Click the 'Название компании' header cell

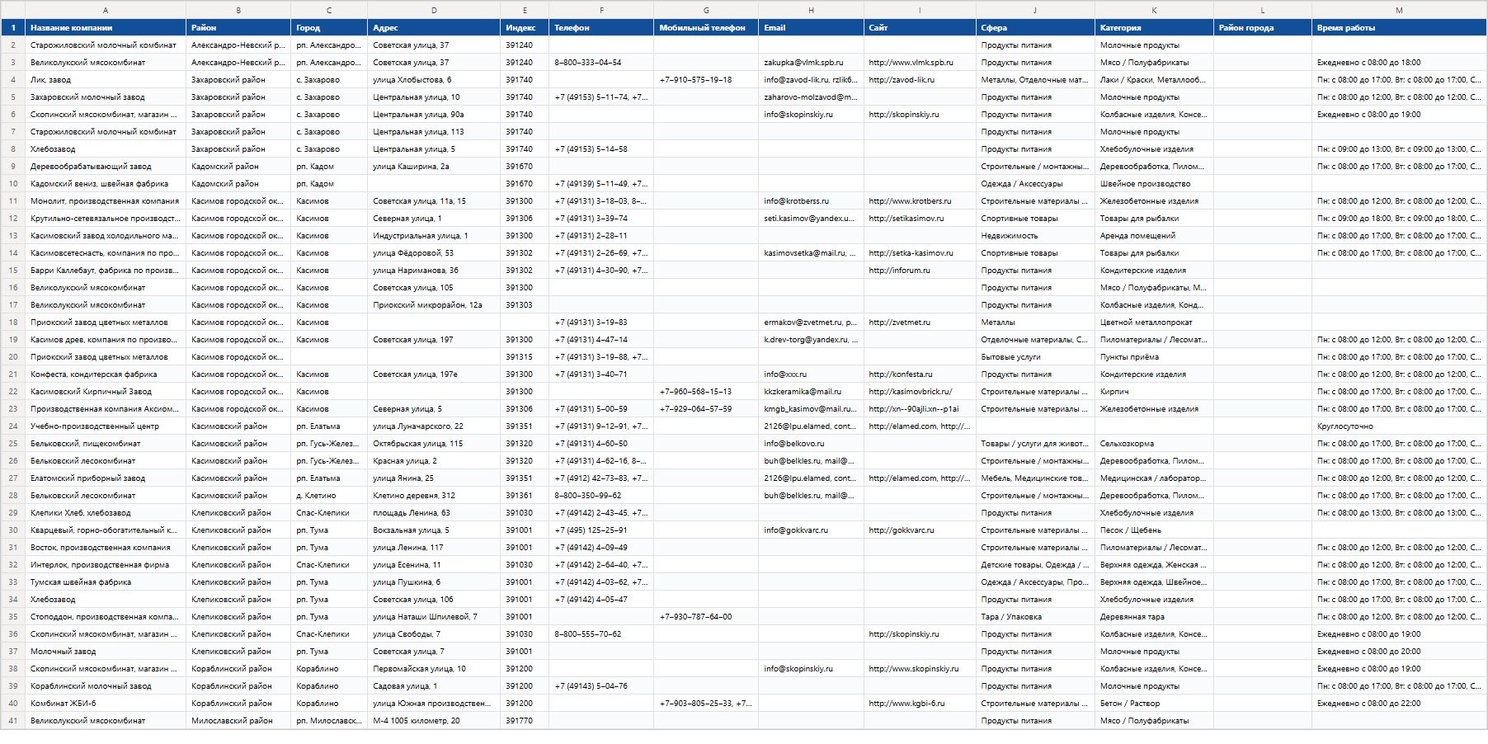pyautogui.click(x=106, y=28)
